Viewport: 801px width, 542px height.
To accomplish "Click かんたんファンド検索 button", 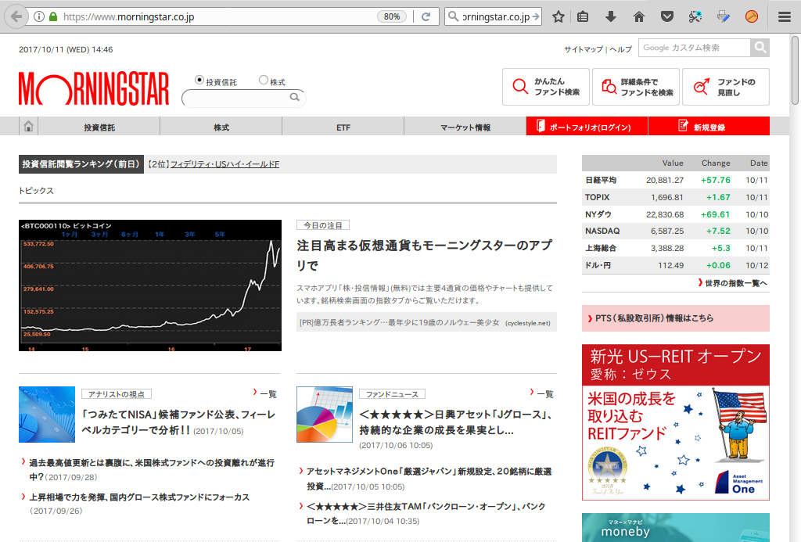I will [x=546, y=87].
